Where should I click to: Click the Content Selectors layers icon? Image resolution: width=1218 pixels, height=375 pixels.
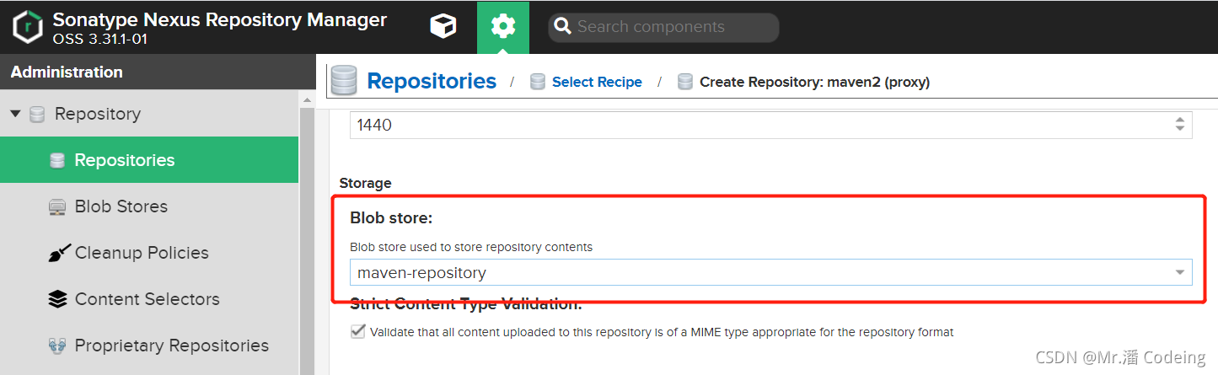(x=57, y=299)
